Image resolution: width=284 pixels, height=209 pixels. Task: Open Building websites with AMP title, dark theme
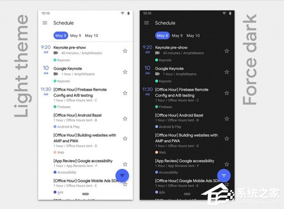(x=186, y=138)
